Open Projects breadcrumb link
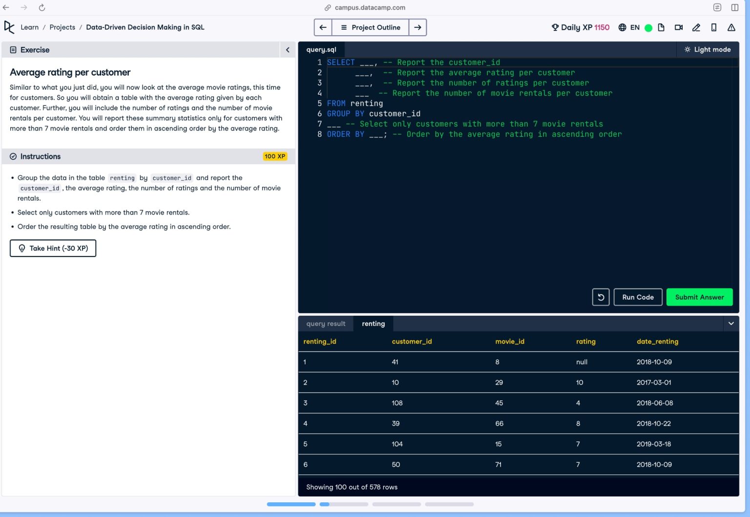Viewport: 750px width, 517px height. pyautogui.click(x=62, y=27)
